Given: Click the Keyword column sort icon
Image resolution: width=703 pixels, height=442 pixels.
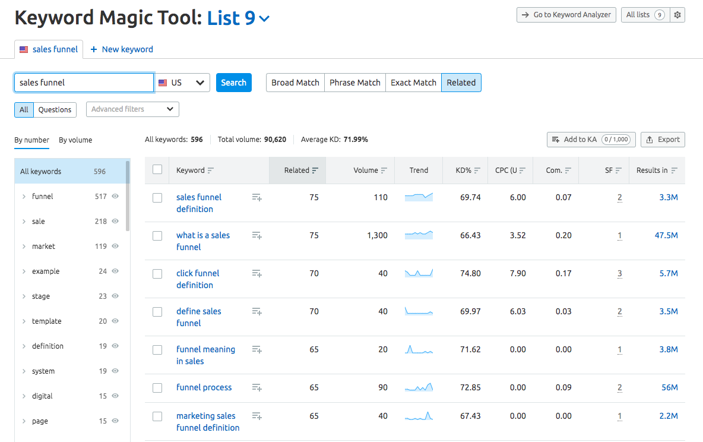Looking at the screenshot, I should pyautogui.click(x=211, y=171).
